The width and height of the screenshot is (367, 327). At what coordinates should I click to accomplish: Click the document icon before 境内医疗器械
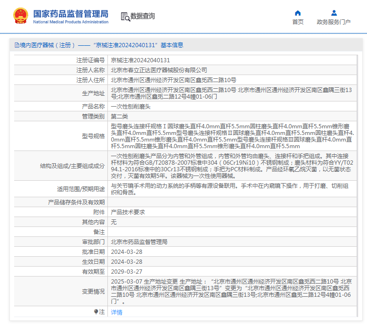pos(17,45)
